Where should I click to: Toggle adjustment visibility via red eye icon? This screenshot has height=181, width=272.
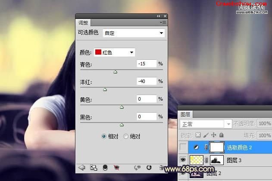pos(116,168)
